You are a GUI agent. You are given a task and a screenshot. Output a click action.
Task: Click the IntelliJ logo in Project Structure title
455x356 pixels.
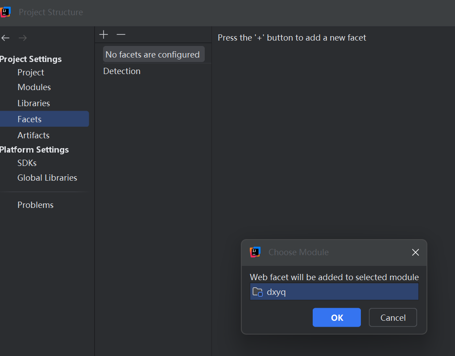click(x=5, y=12)
